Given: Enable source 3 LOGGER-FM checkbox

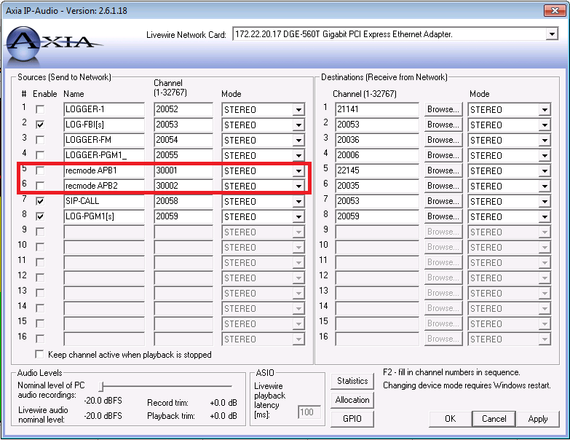Looking at the screenshot, I should 40,140.
